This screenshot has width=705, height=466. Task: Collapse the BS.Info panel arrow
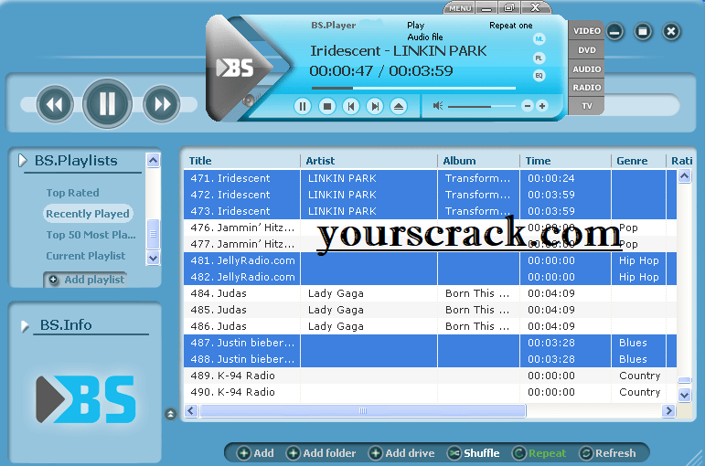point(25,326)
